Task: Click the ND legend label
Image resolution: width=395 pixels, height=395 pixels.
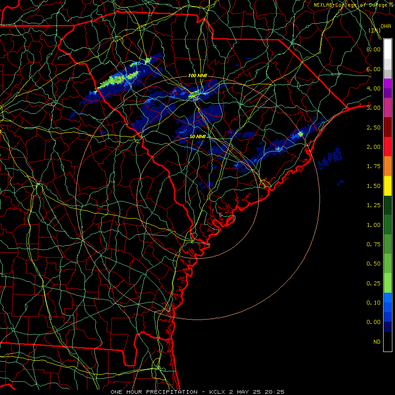Action: (377, 342)
